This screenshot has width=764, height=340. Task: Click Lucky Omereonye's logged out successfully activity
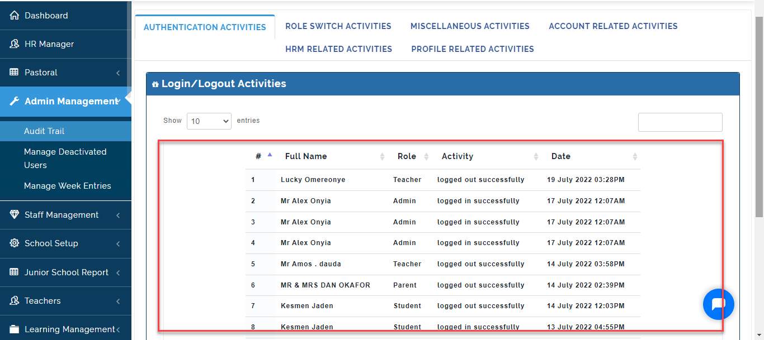481,180
